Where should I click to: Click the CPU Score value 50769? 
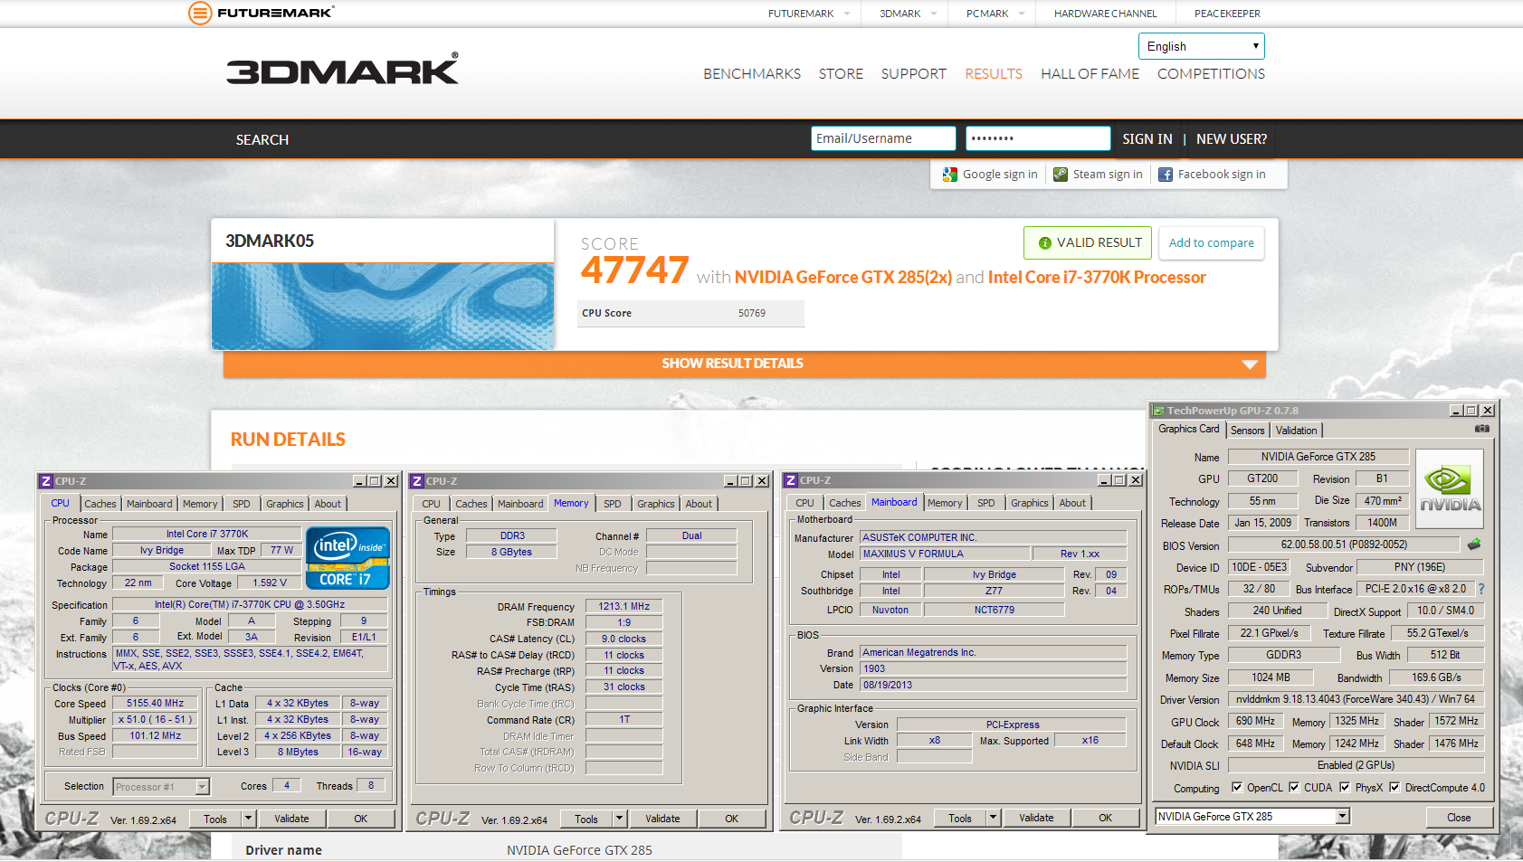(x=752, y=313)
